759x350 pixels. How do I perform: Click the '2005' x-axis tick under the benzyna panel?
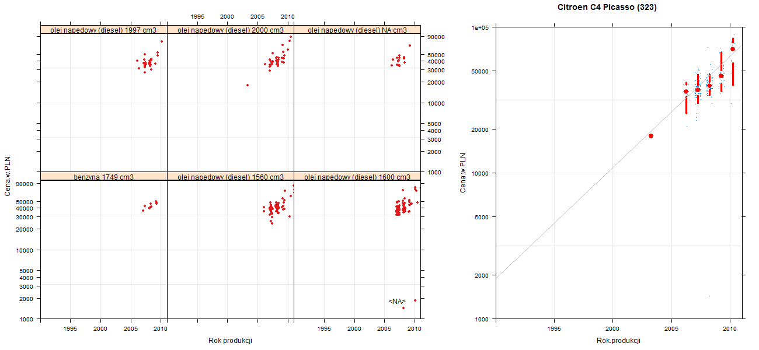[x=131, y=330]
